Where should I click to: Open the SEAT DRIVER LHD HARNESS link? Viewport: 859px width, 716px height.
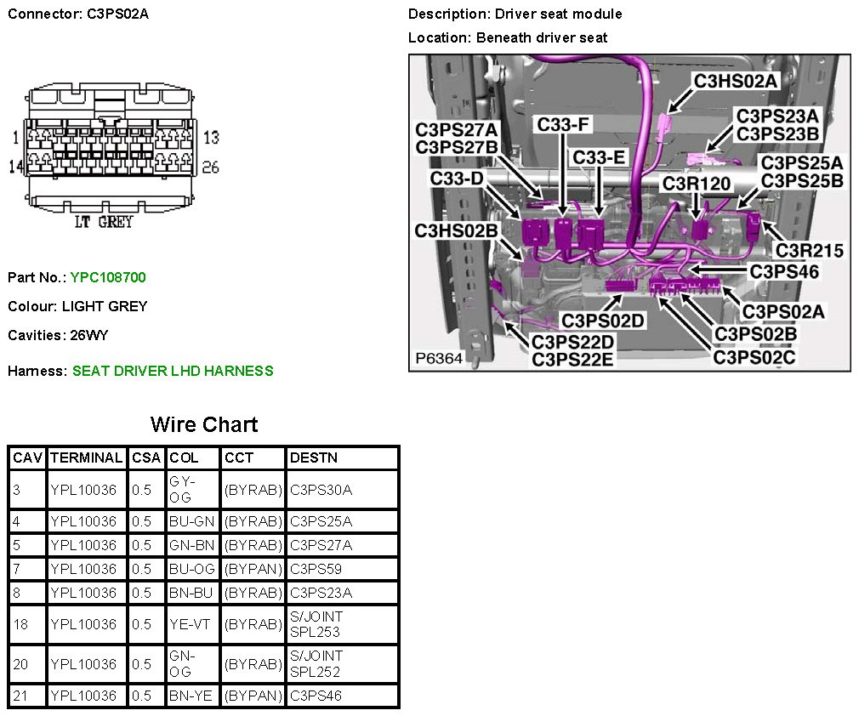click(173, 371)
